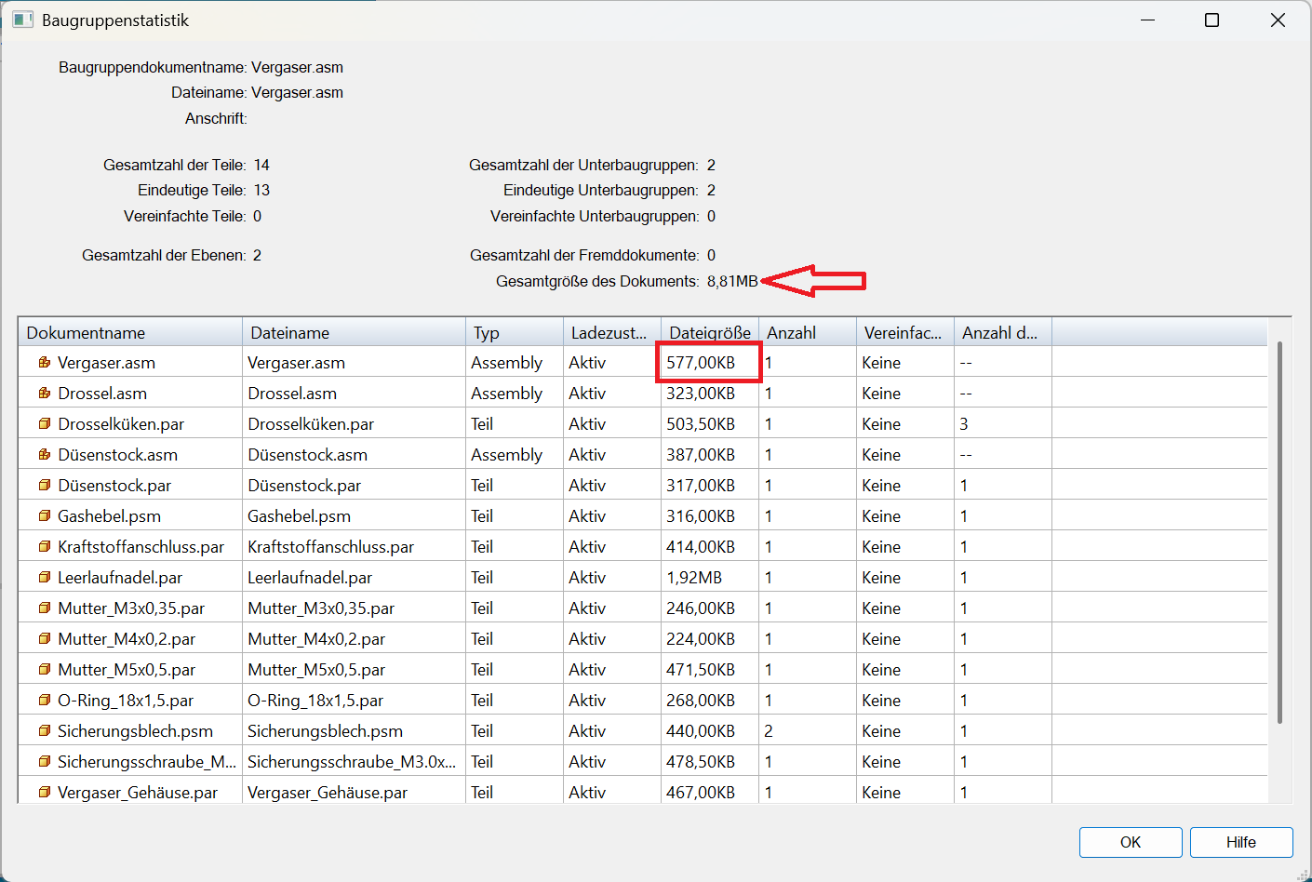Select the Mutter_M4x0,2.par document name
The height and width of the screenshot is (882, 1312).
tap(127, 639)
